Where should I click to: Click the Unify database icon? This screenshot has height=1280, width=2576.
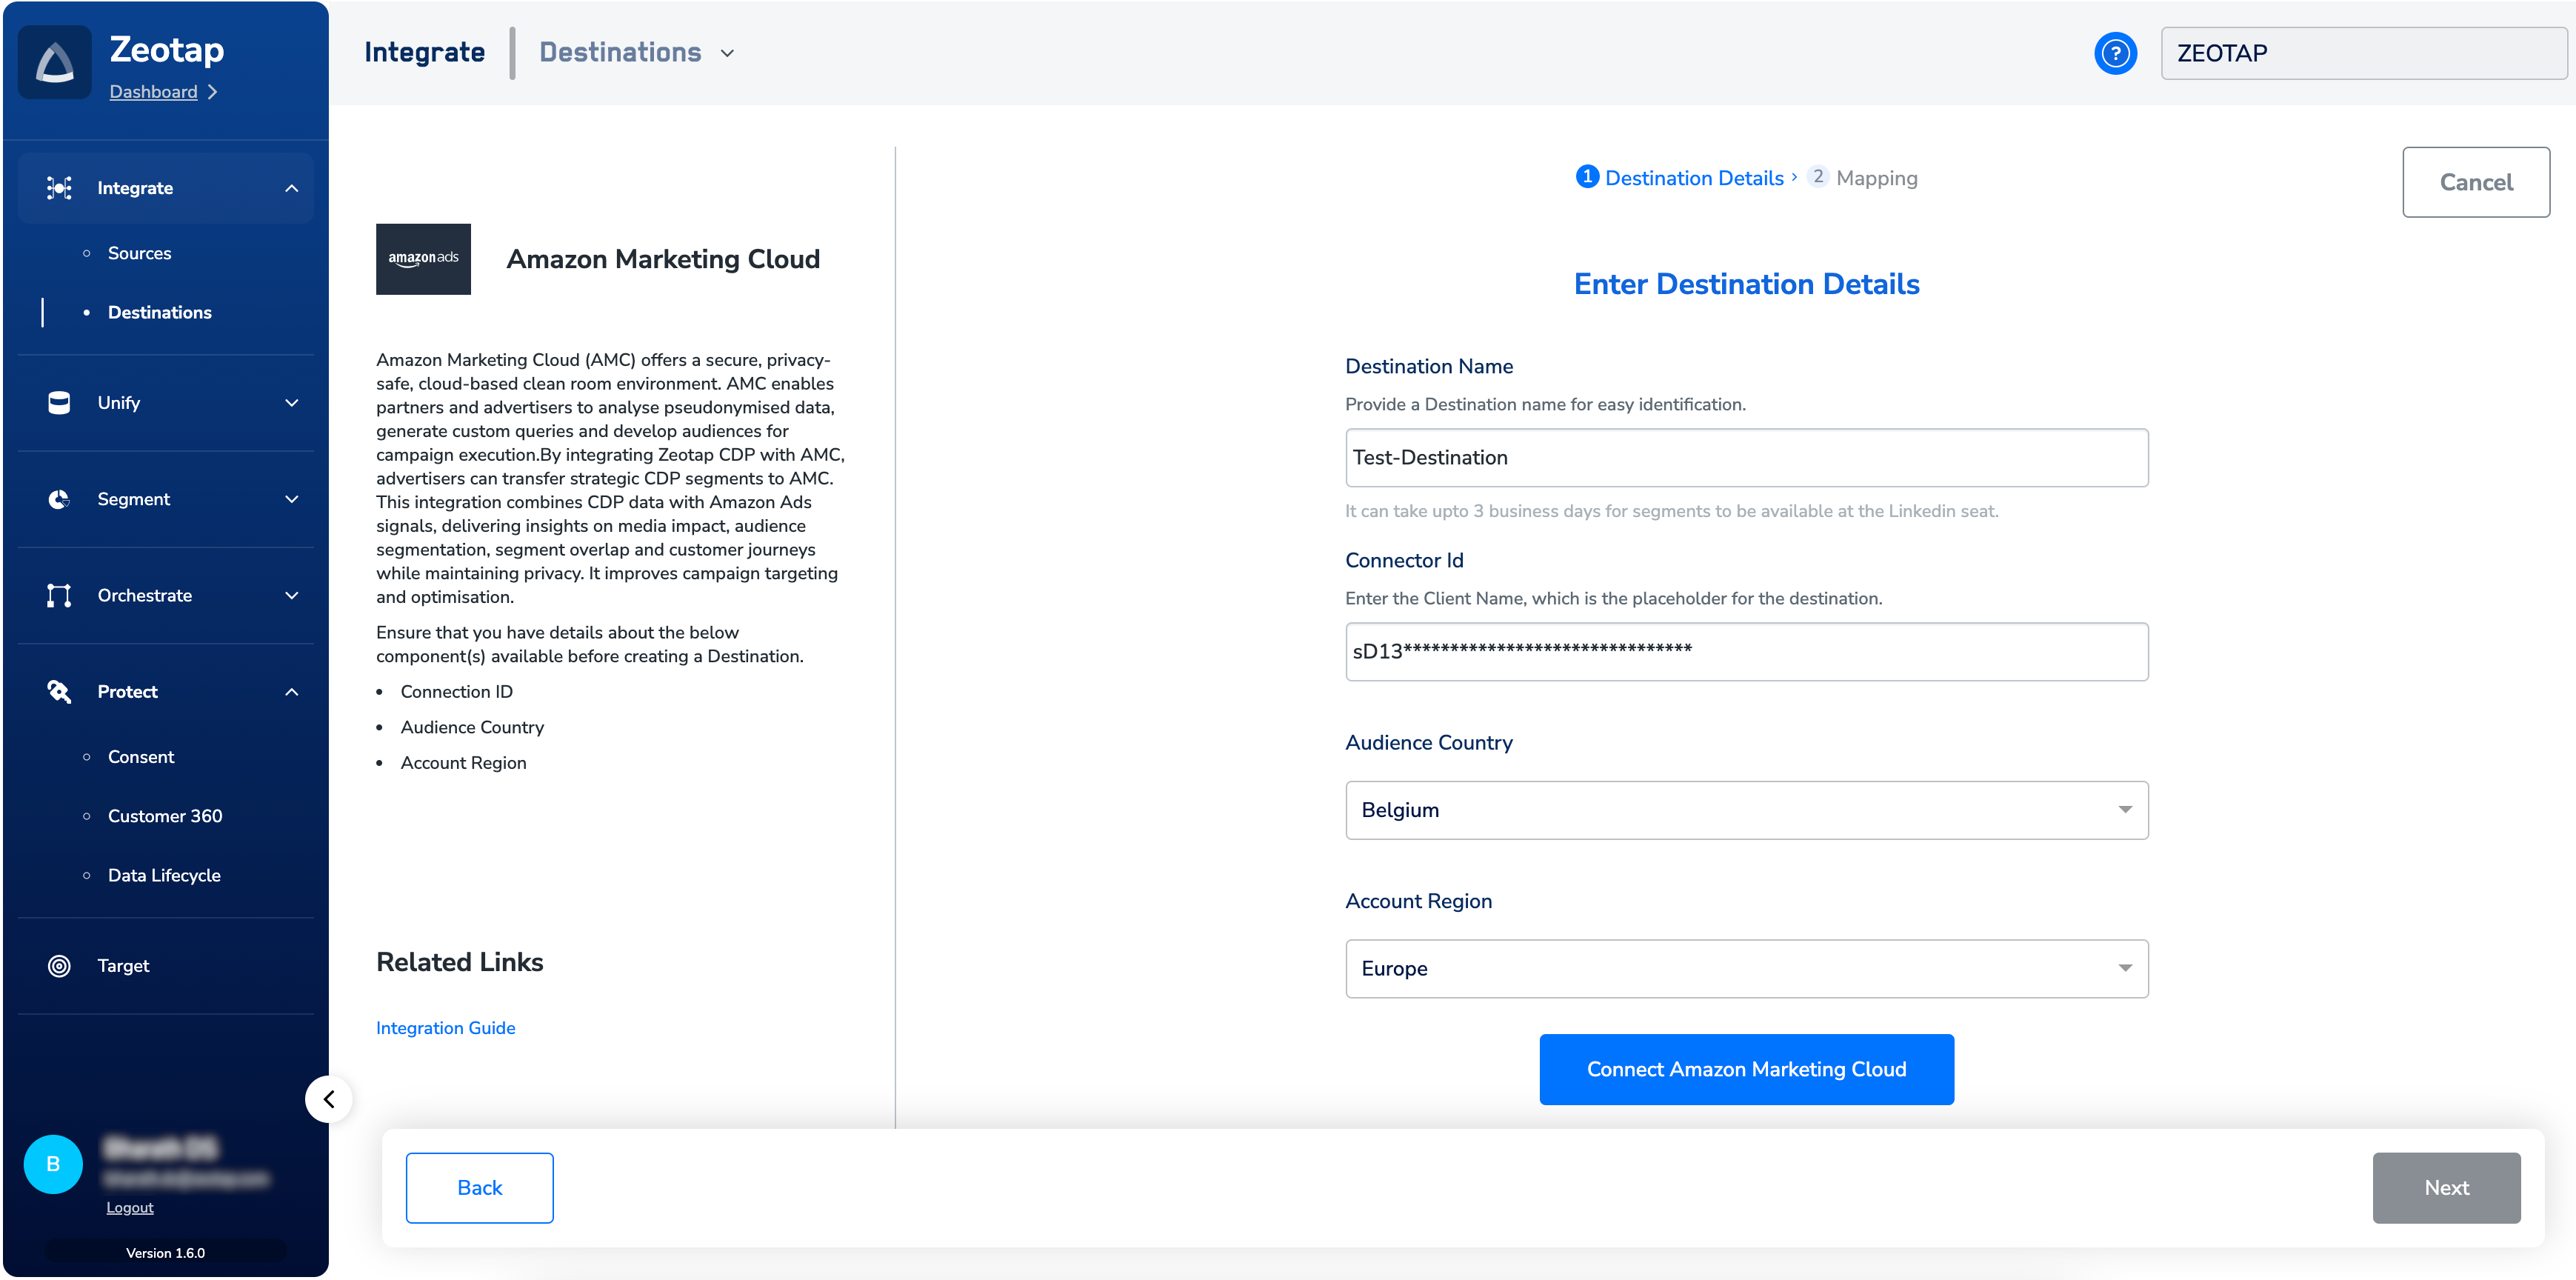point(59,403)
